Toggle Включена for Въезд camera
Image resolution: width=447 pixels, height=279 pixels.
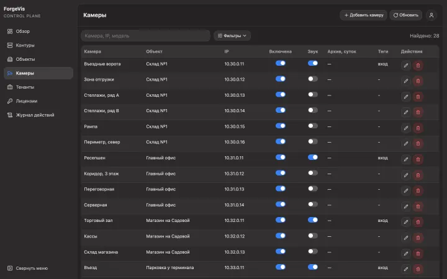click(x=281, y=267)
